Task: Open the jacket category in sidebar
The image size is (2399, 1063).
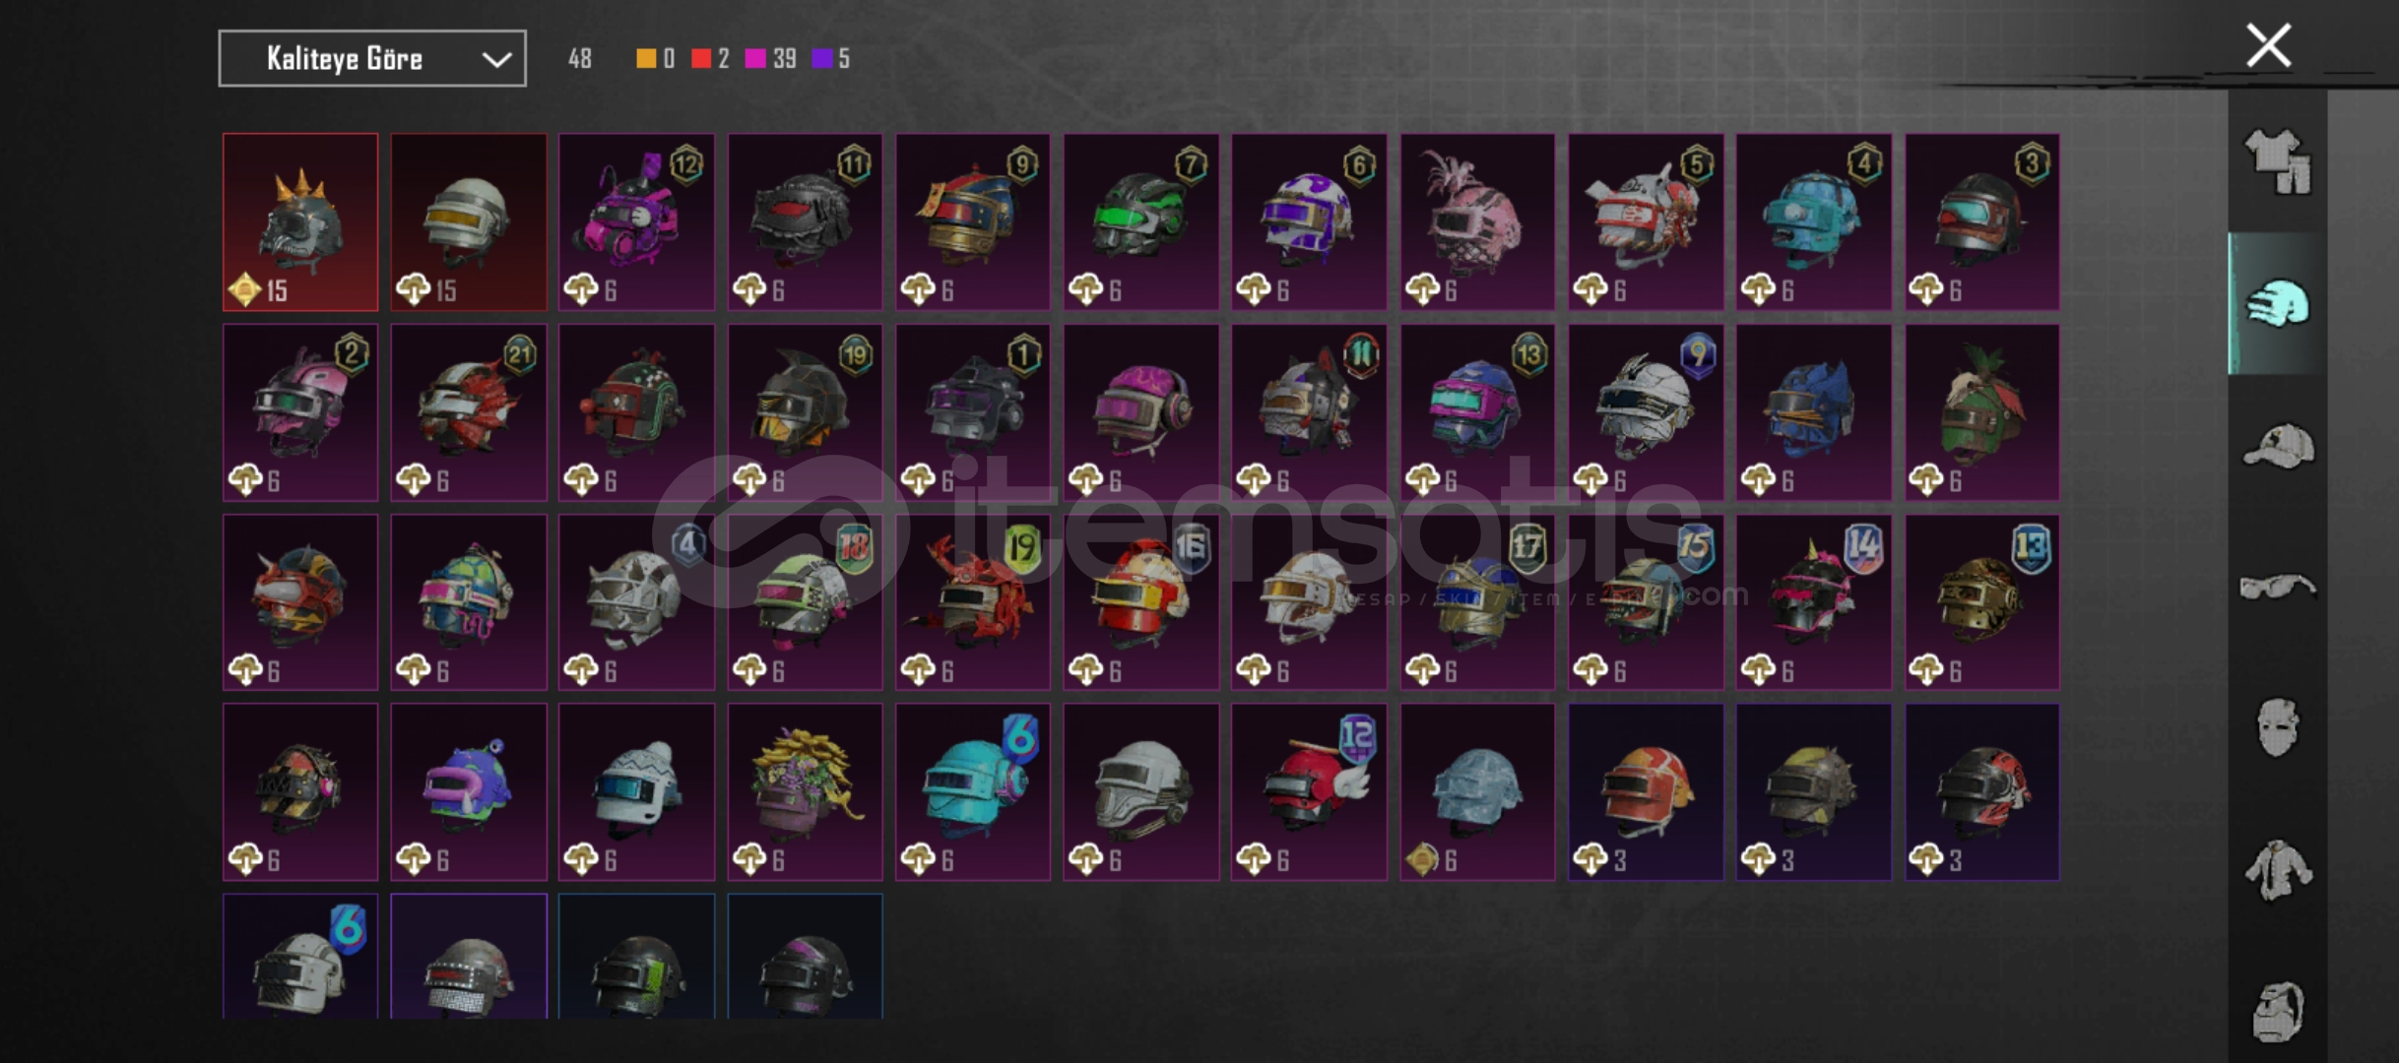Action: tap(2277, 870)
